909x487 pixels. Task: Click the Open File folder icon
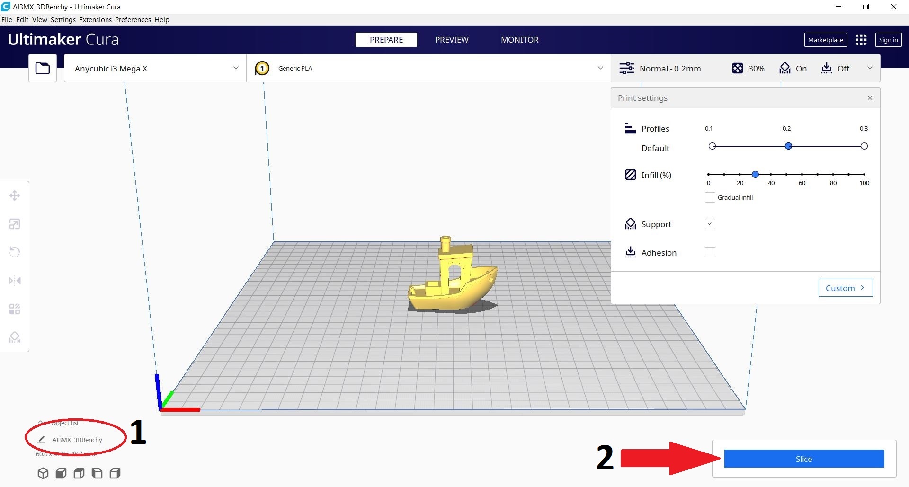pyautogui.click(x=43, y=68)
